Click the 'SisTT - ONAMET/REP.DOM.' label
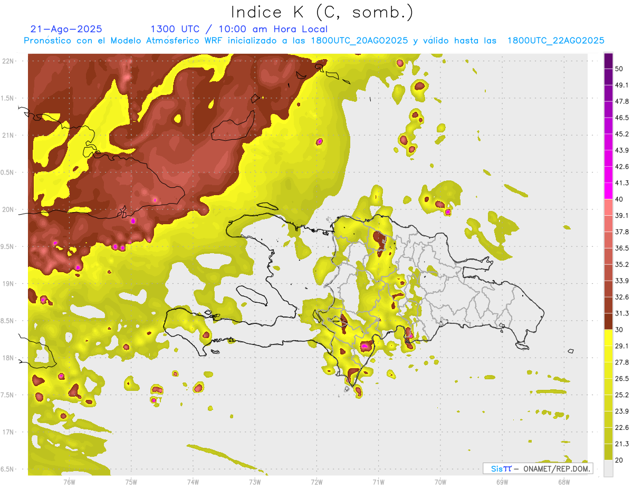Image resolution: width=633 pixels, height=489 pixels. 538,468
